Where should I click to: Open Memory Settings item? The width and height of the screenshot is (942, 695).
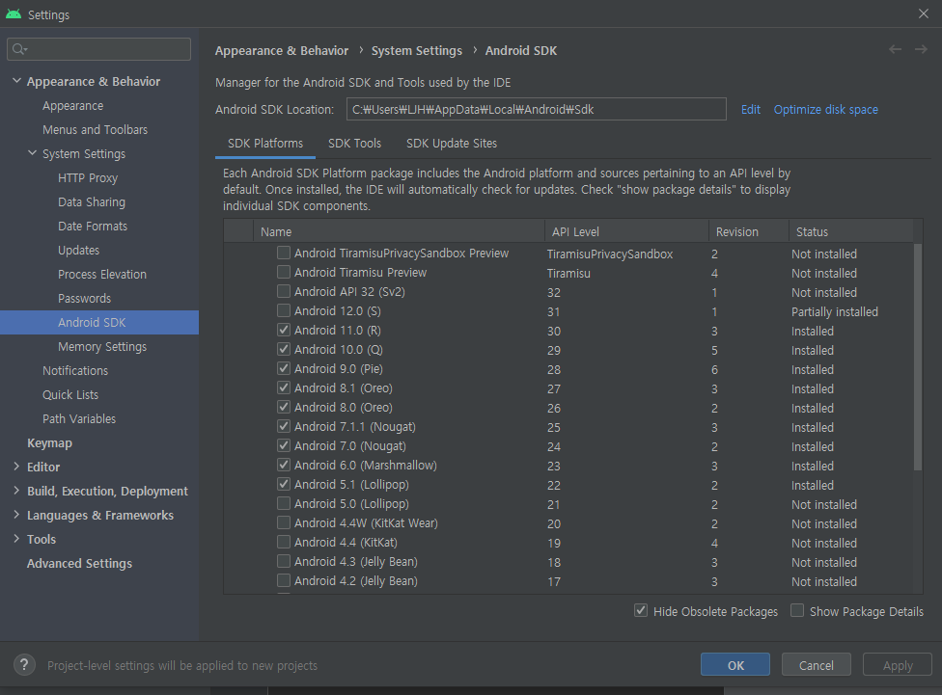click(102, 346)
